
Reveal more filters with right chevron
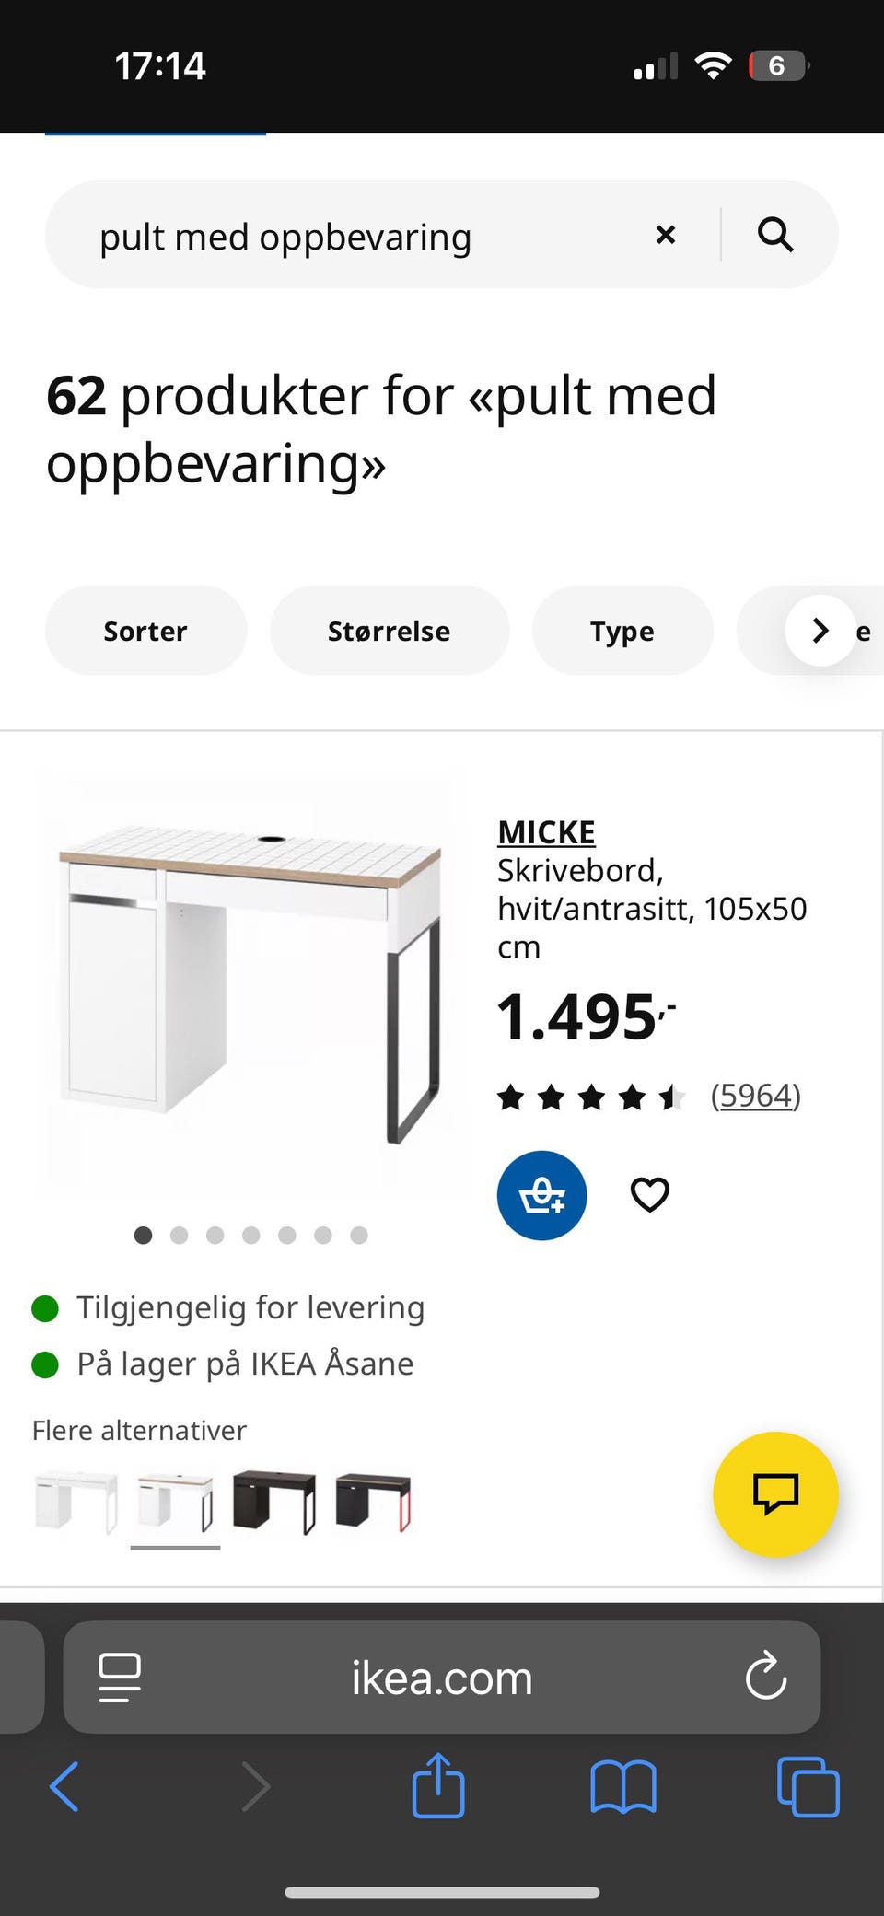click(820, 631)
